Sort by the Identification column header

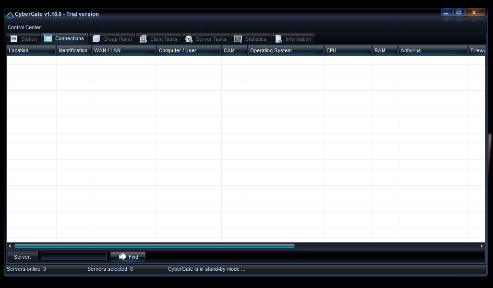coord(74,50)
